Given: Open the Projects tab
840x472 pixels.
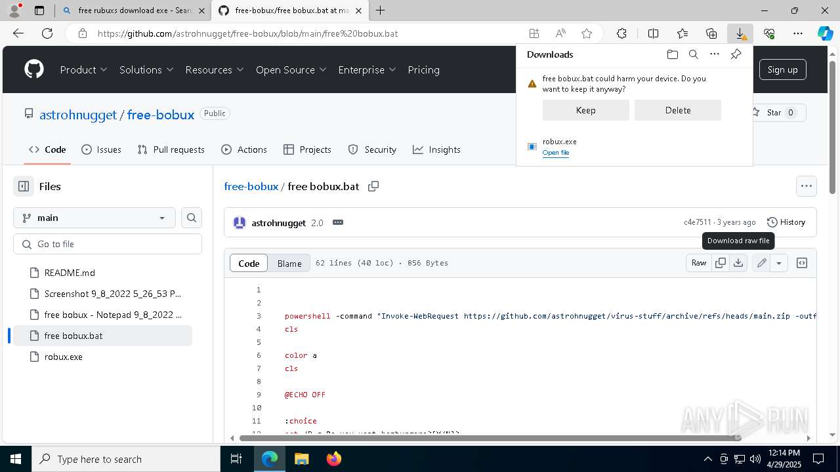Looking at the screenshot, I should 307,149.
